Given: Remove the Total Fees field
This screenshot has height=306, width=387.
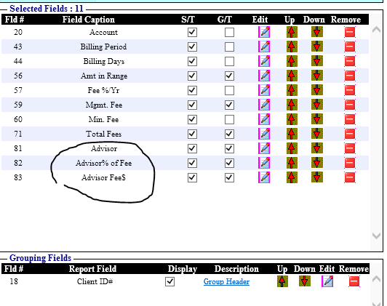Looking at the screenshot, I should click(x=350, y=134).
